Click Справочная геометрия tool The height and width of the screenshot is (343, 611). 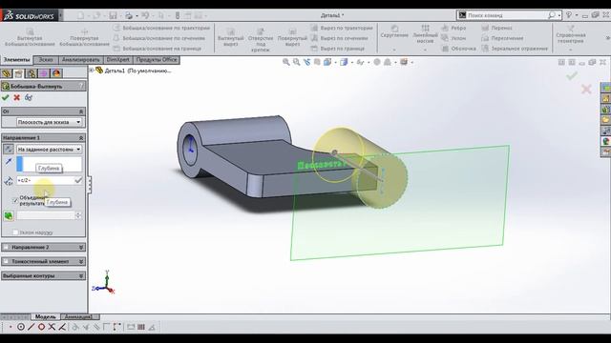[x=571, y=34]
